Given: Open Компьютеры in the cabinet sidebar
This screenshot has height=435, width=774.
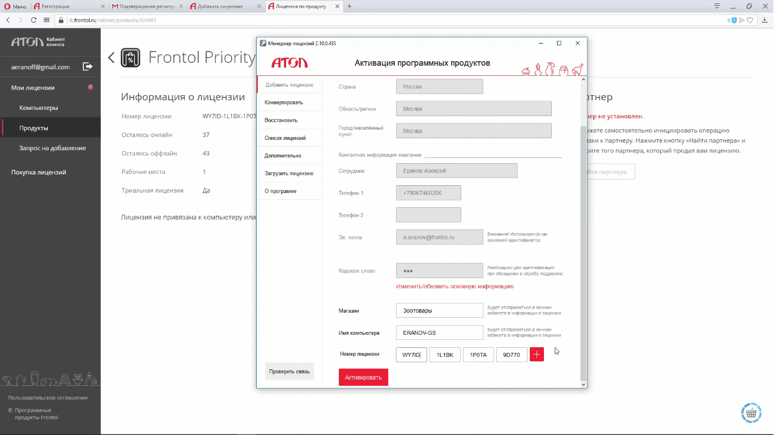Looking at the screenshot, I should click(x=39, y=108).
